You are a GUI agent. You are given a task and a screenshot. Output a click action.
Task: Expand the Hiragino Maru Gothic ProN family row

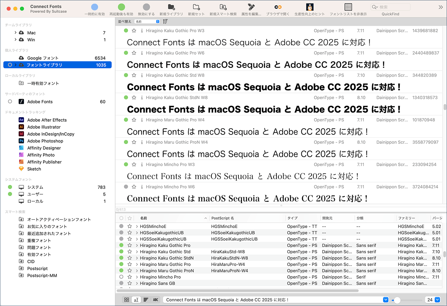137,271
